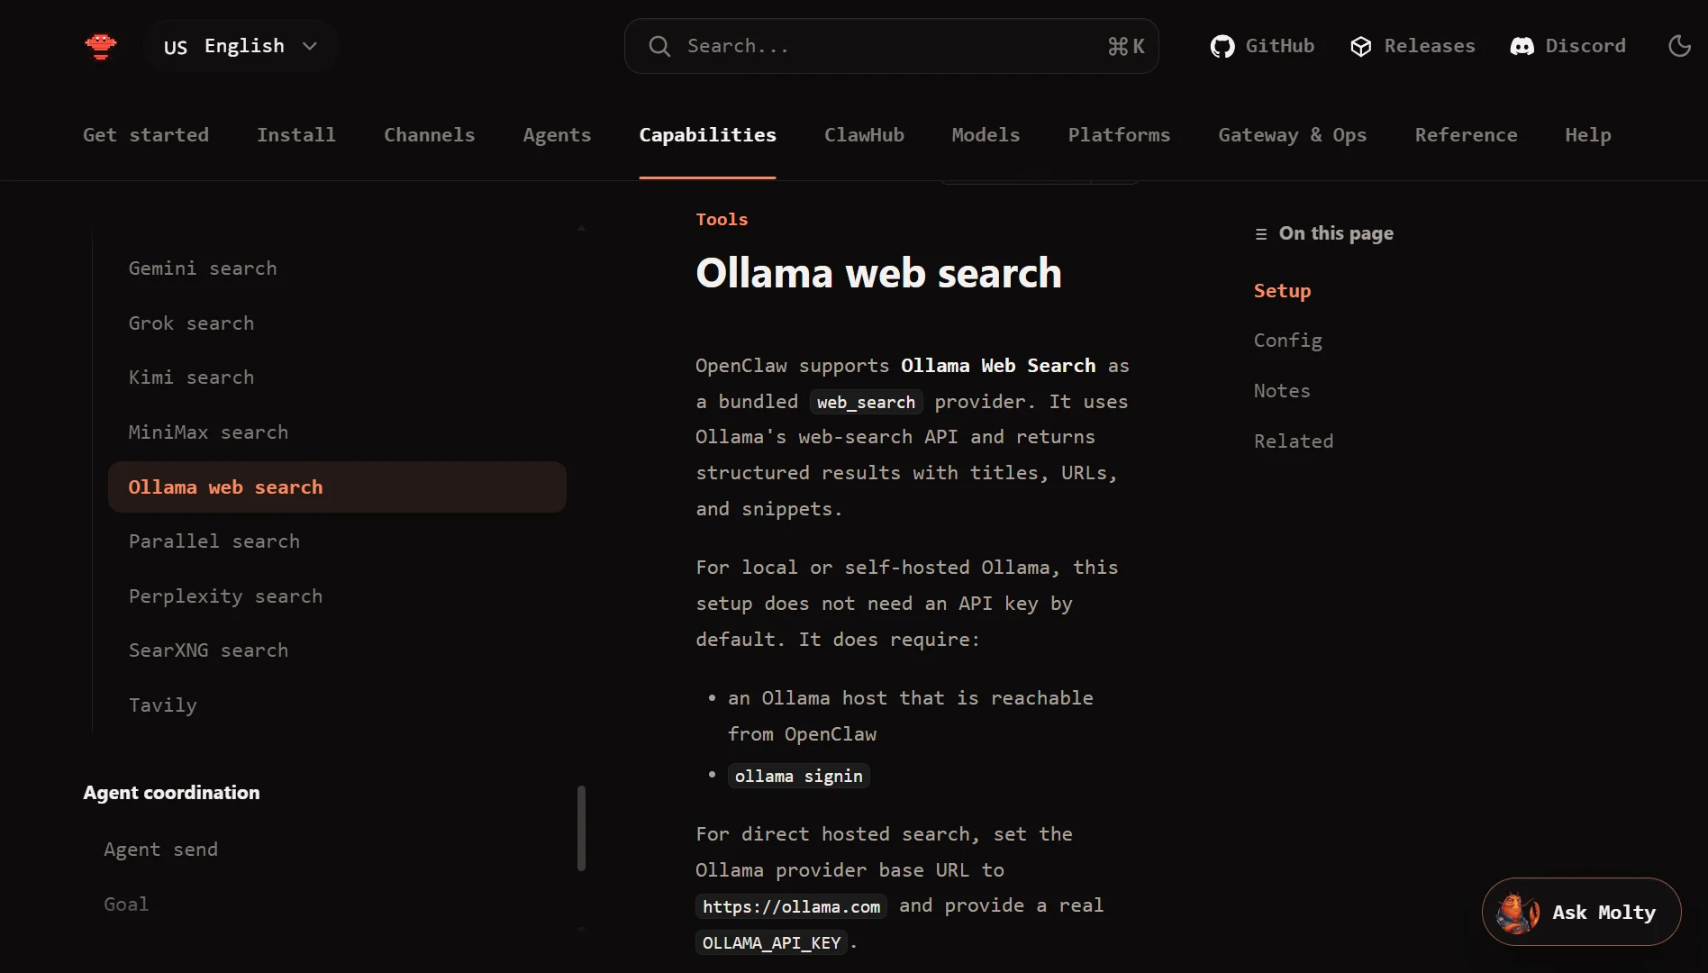Jump to the Config section
1708x973 pixels.
pos(1288,341)
